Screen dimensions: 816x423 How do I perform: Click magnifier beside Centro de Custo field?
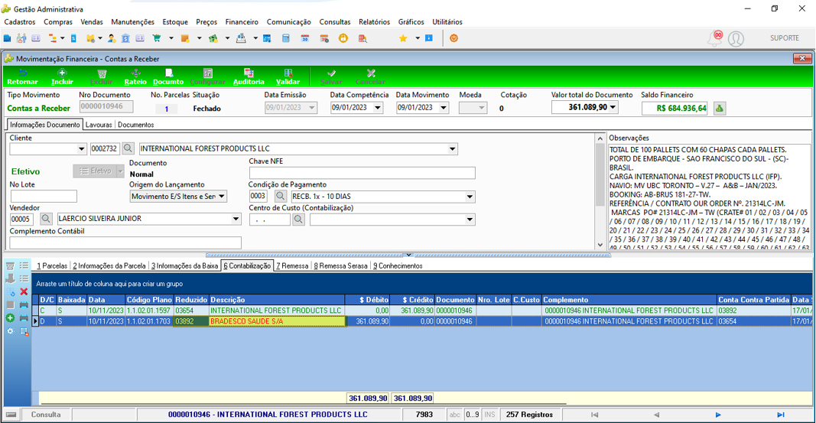click(x=298, y=220)
